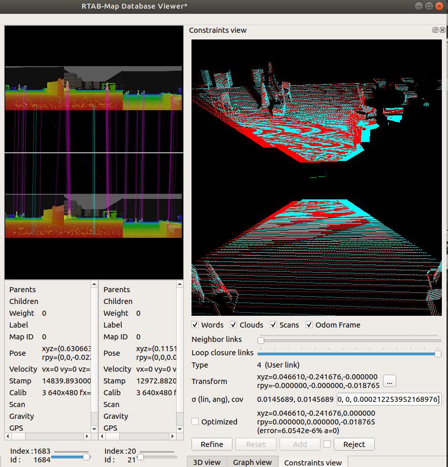Switch to the 3D view tab
The height and width of the screenshot is (467, 448).
pyautogui.click(x=207, y=462)
